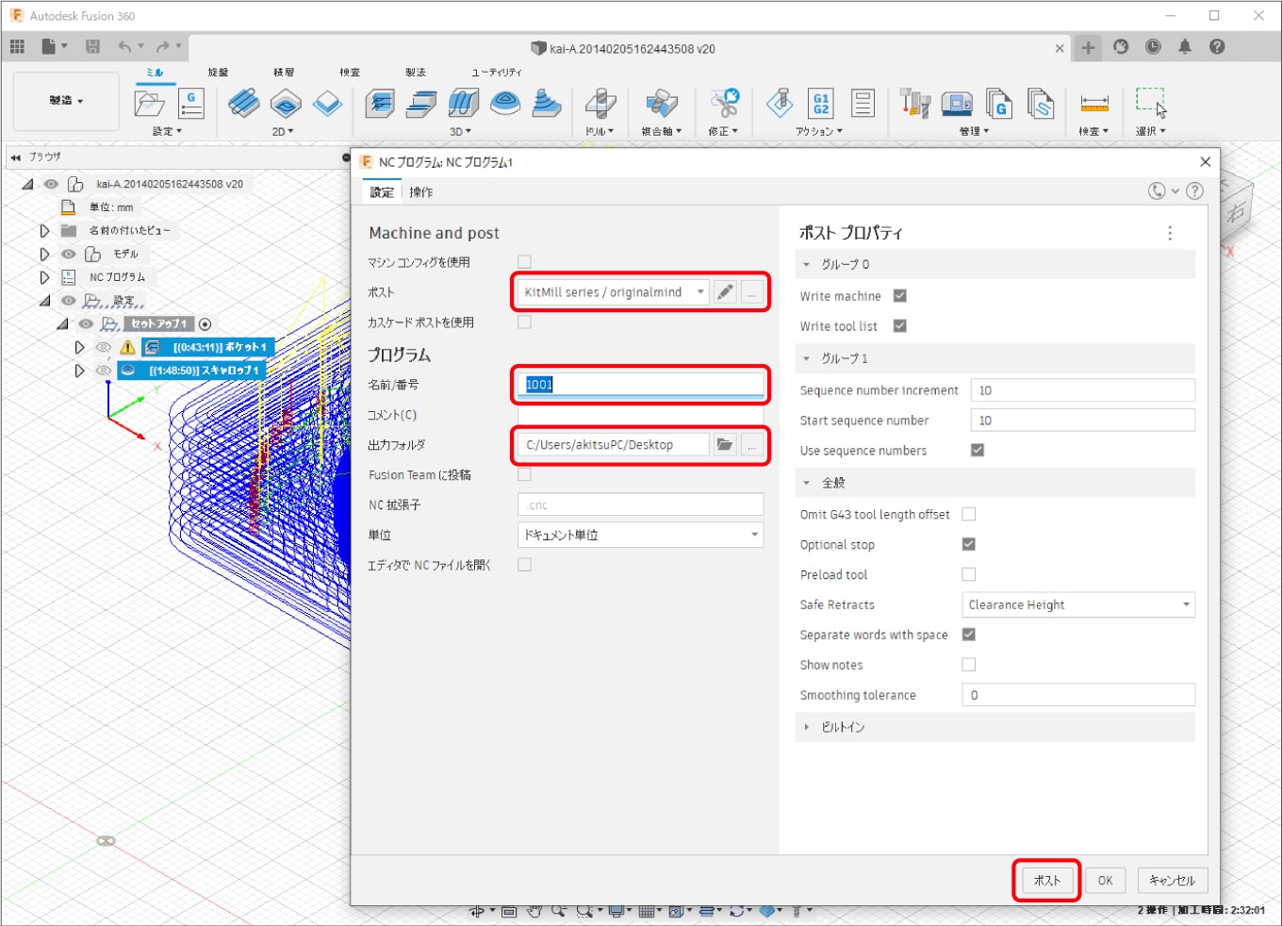Open the tool library icon in the toolbar
1282x926 pixels.
point(914,103)
